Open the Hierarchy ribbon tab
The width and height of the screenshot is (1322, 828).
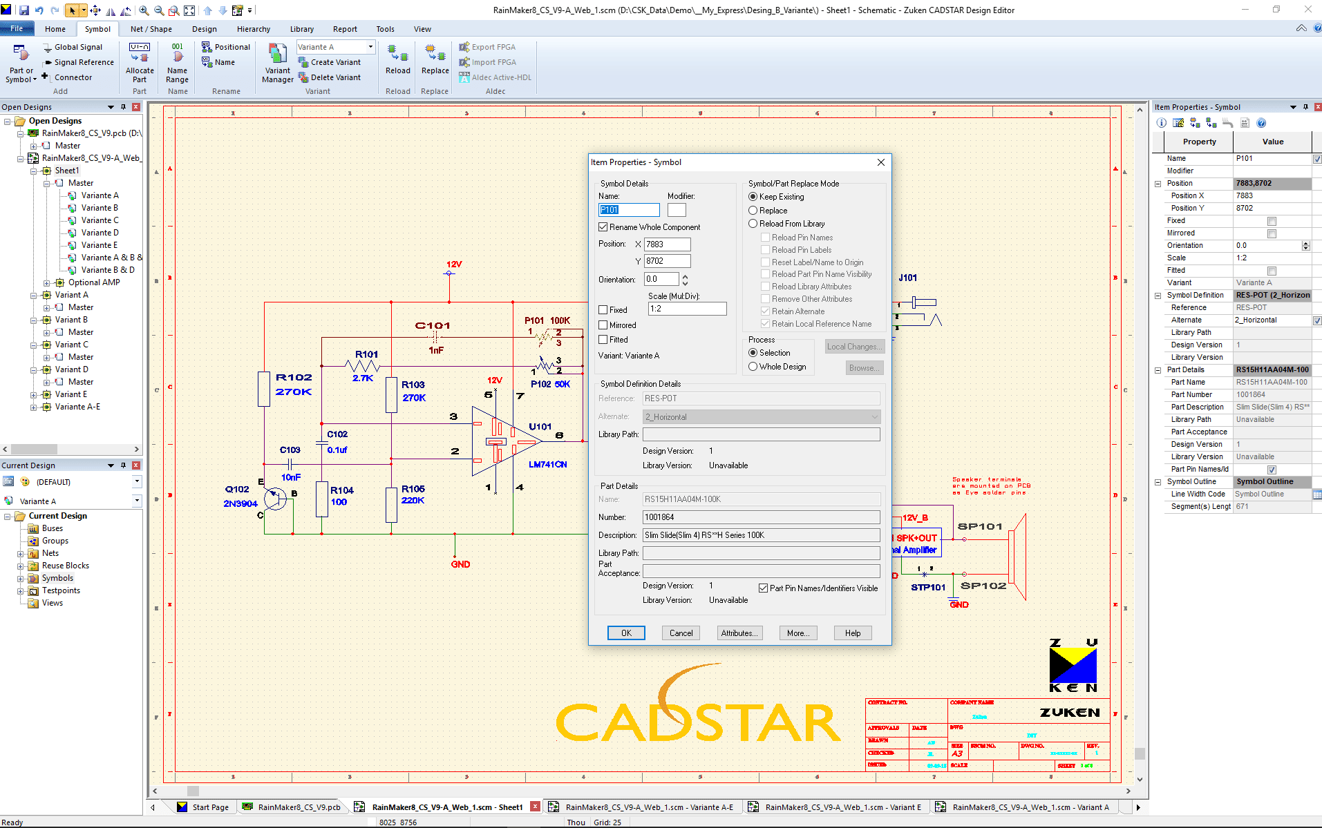254,29
